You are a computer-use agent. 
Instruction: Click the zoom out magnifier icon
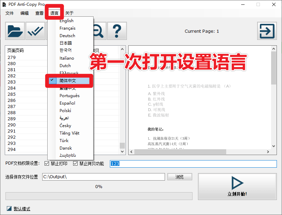[x=98, y=31]
